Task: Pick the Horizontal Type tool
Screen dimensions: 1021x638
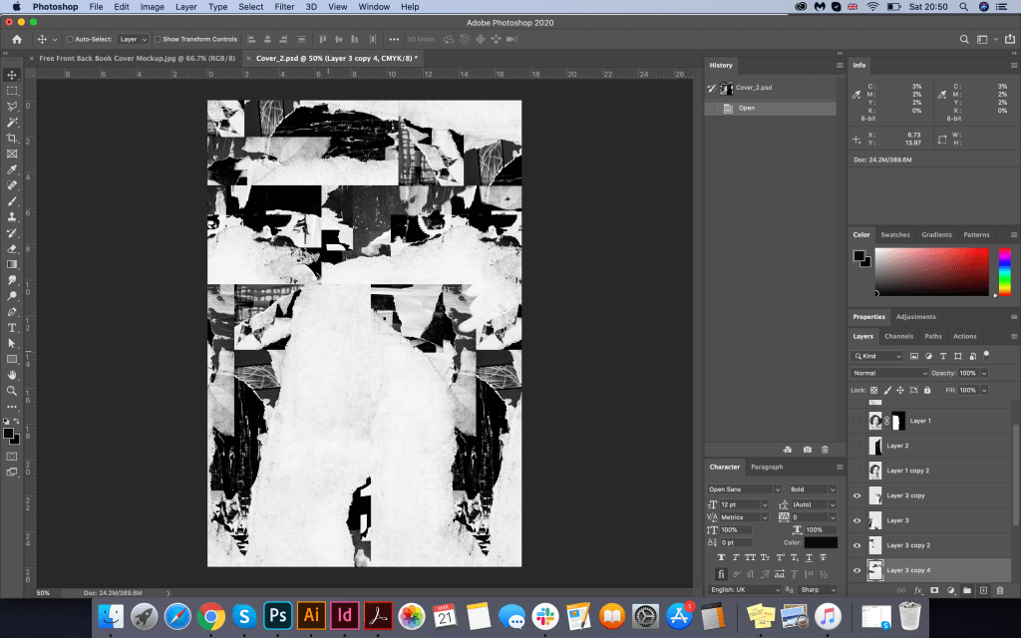Action: click(x=12, y=327)
